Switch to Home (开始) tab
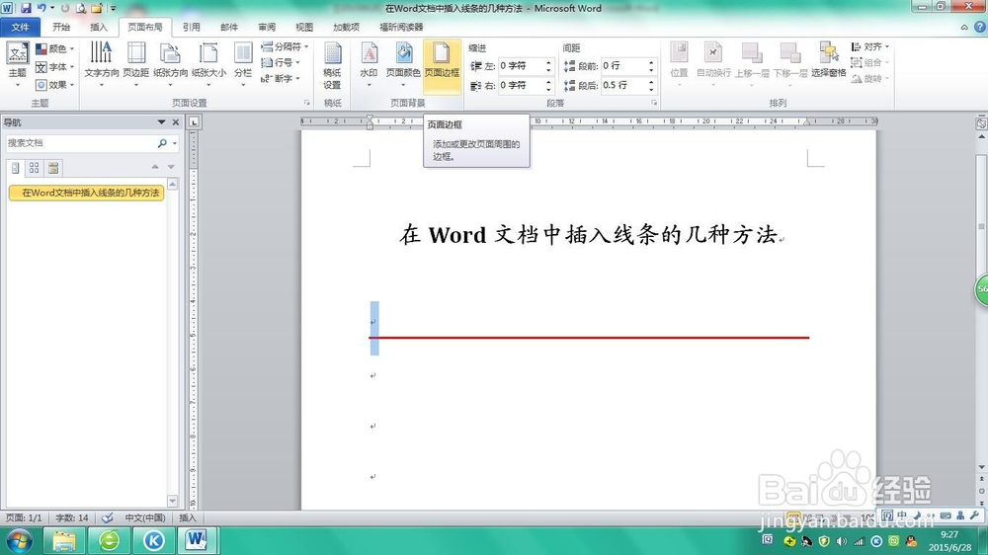 pos(61,27)
